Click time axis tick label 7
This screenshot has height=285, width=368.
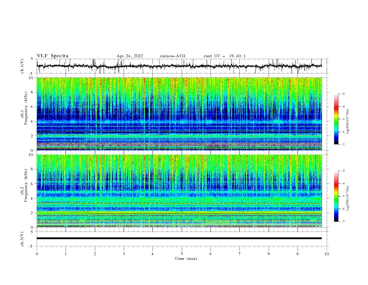[x=240, y=254]
